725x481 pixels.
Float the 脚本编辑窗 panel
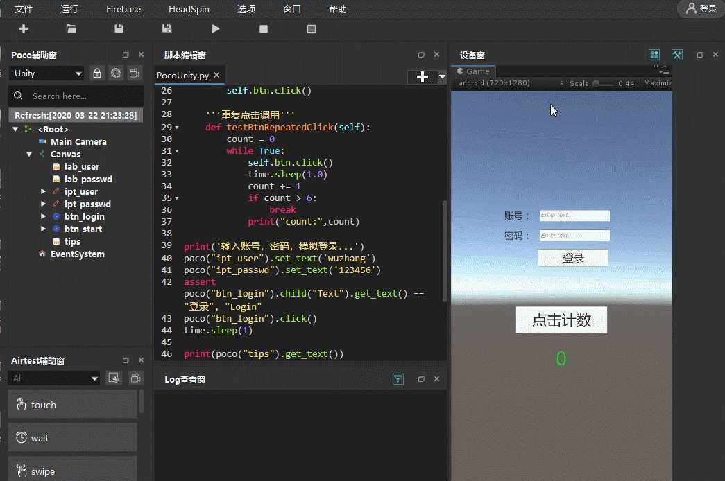click(x=420, y=55)
